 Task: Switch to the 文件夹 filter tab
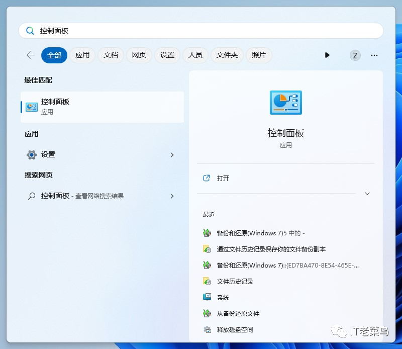point(227,55)
